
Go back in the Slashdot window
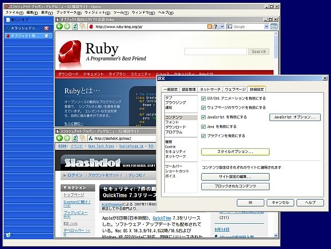click(x=60, y=138)
